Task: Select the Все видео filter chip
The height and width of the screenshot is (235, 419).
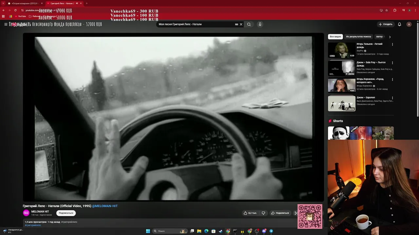Action: (335, 37)
